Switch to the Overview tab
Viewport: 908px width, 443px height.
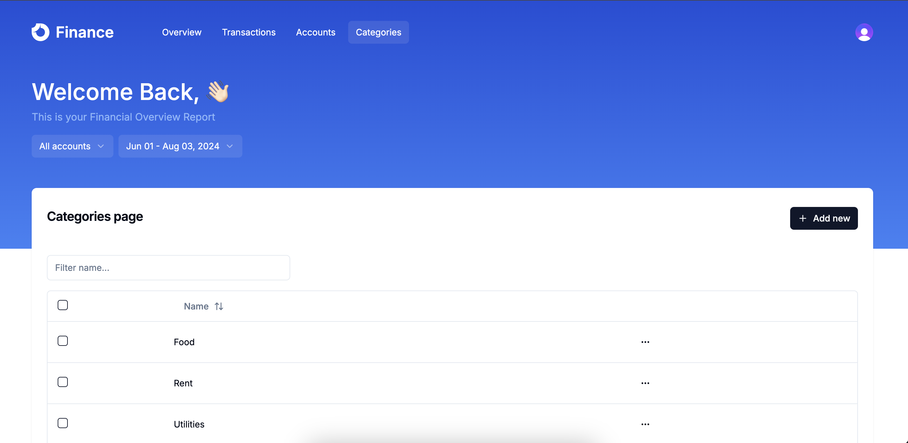[x=182, y=32]
